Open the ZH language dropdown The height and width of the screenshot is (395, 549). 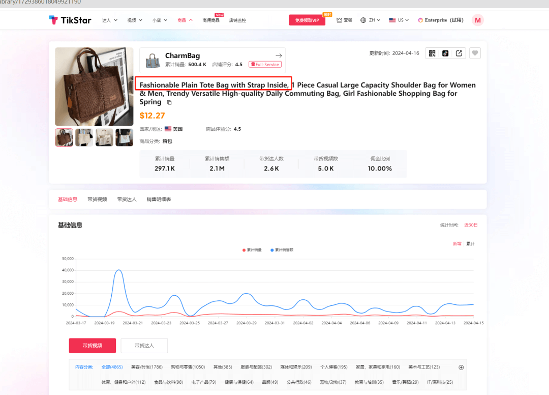[371, 20]
